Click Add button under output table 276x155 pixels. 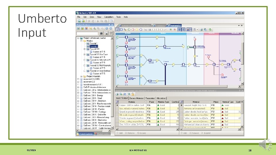184,133
